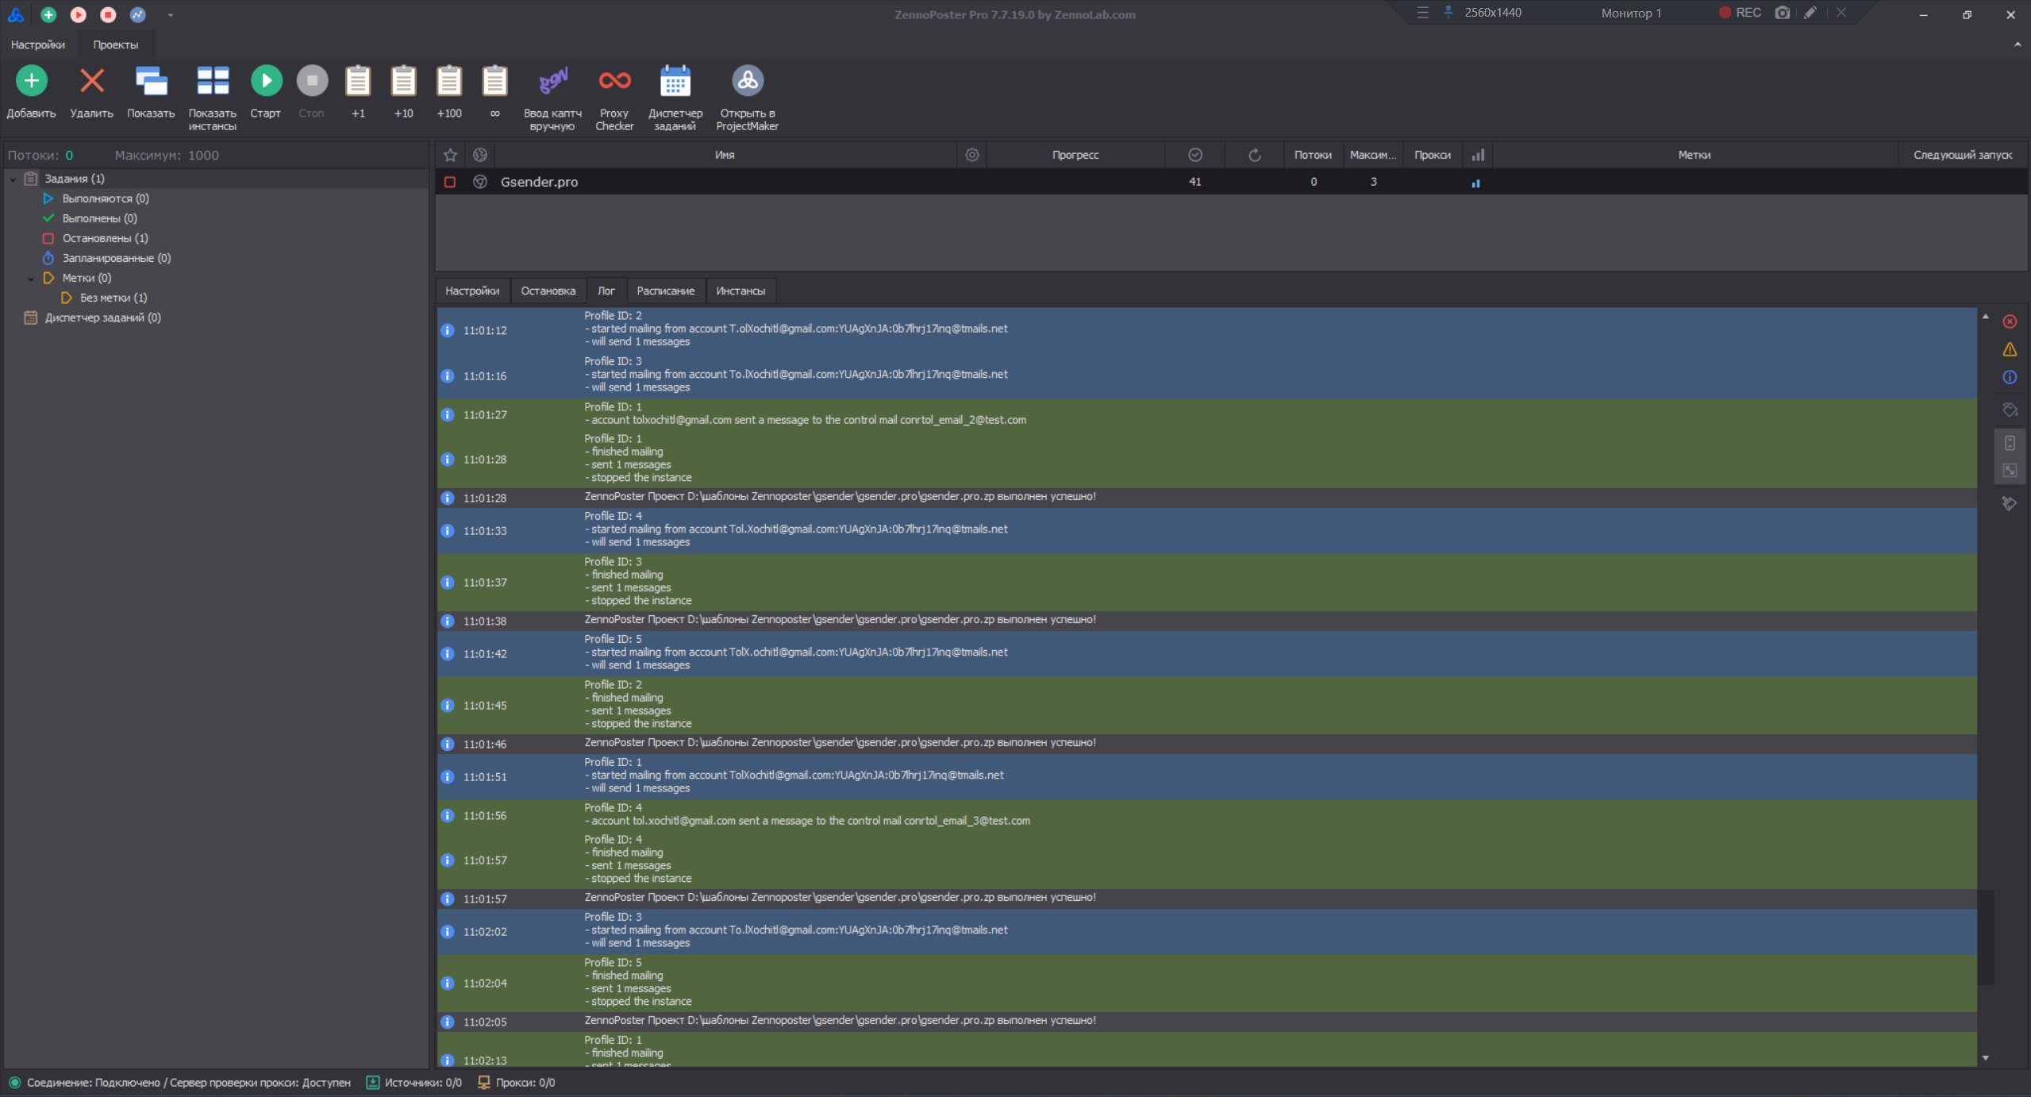Sort by Потоки column header
2031x1097 pixels.
click(x=1313, y=155)
